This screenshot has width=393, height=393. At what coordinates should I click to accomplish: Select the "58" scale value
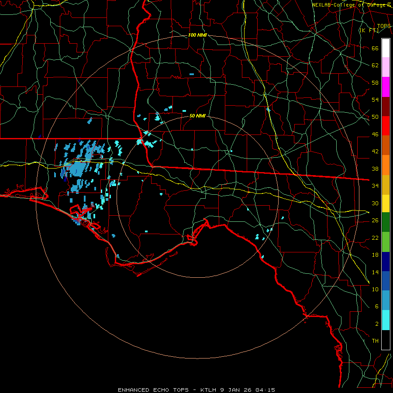tap(375, 83)
